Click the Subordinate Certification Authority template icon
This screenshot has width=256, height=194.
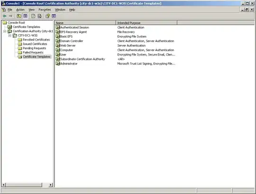tap(58, 59)
